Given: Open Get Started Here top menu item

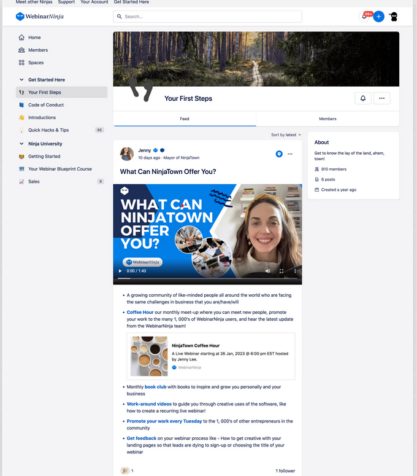Looking at the screenshot, I should pyautogui.click(x=131, y=2).
